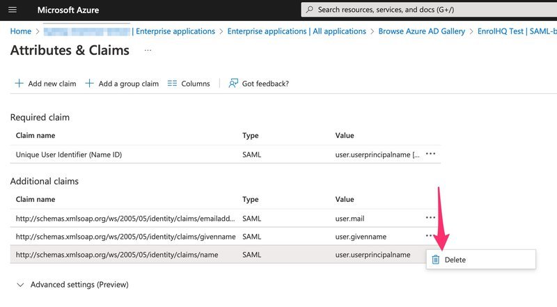Open Browse Azure AD Gallery breadcrumb
This screenshot has width=557, height=307.
coord(422,31)
